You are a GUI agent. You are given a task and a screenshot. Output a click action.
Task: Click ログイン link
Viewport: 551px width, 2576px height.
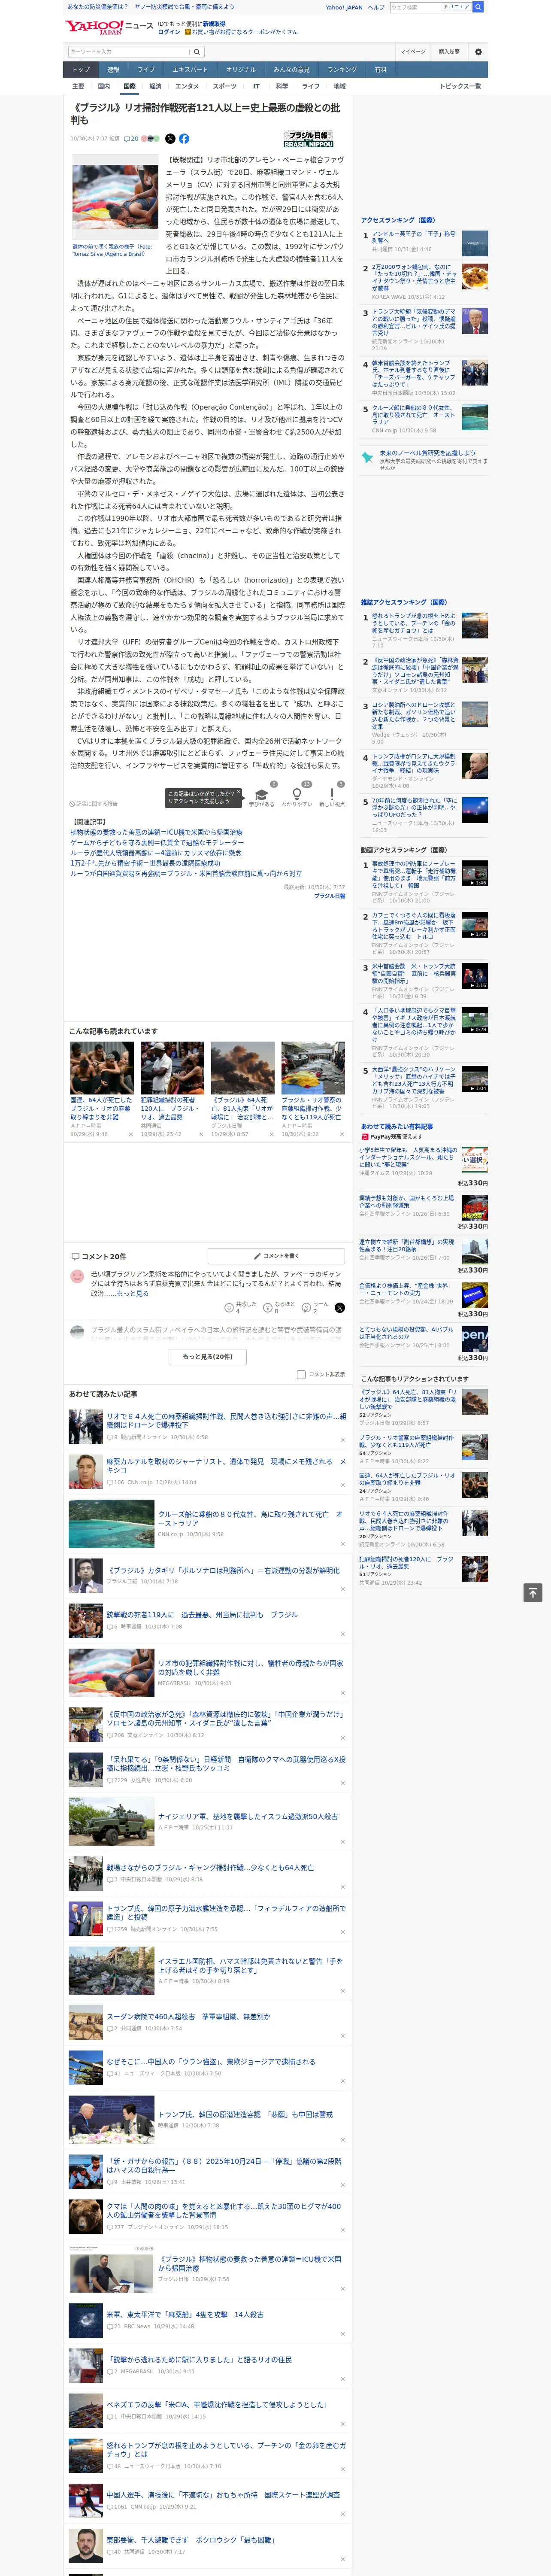tap(169, 32)
